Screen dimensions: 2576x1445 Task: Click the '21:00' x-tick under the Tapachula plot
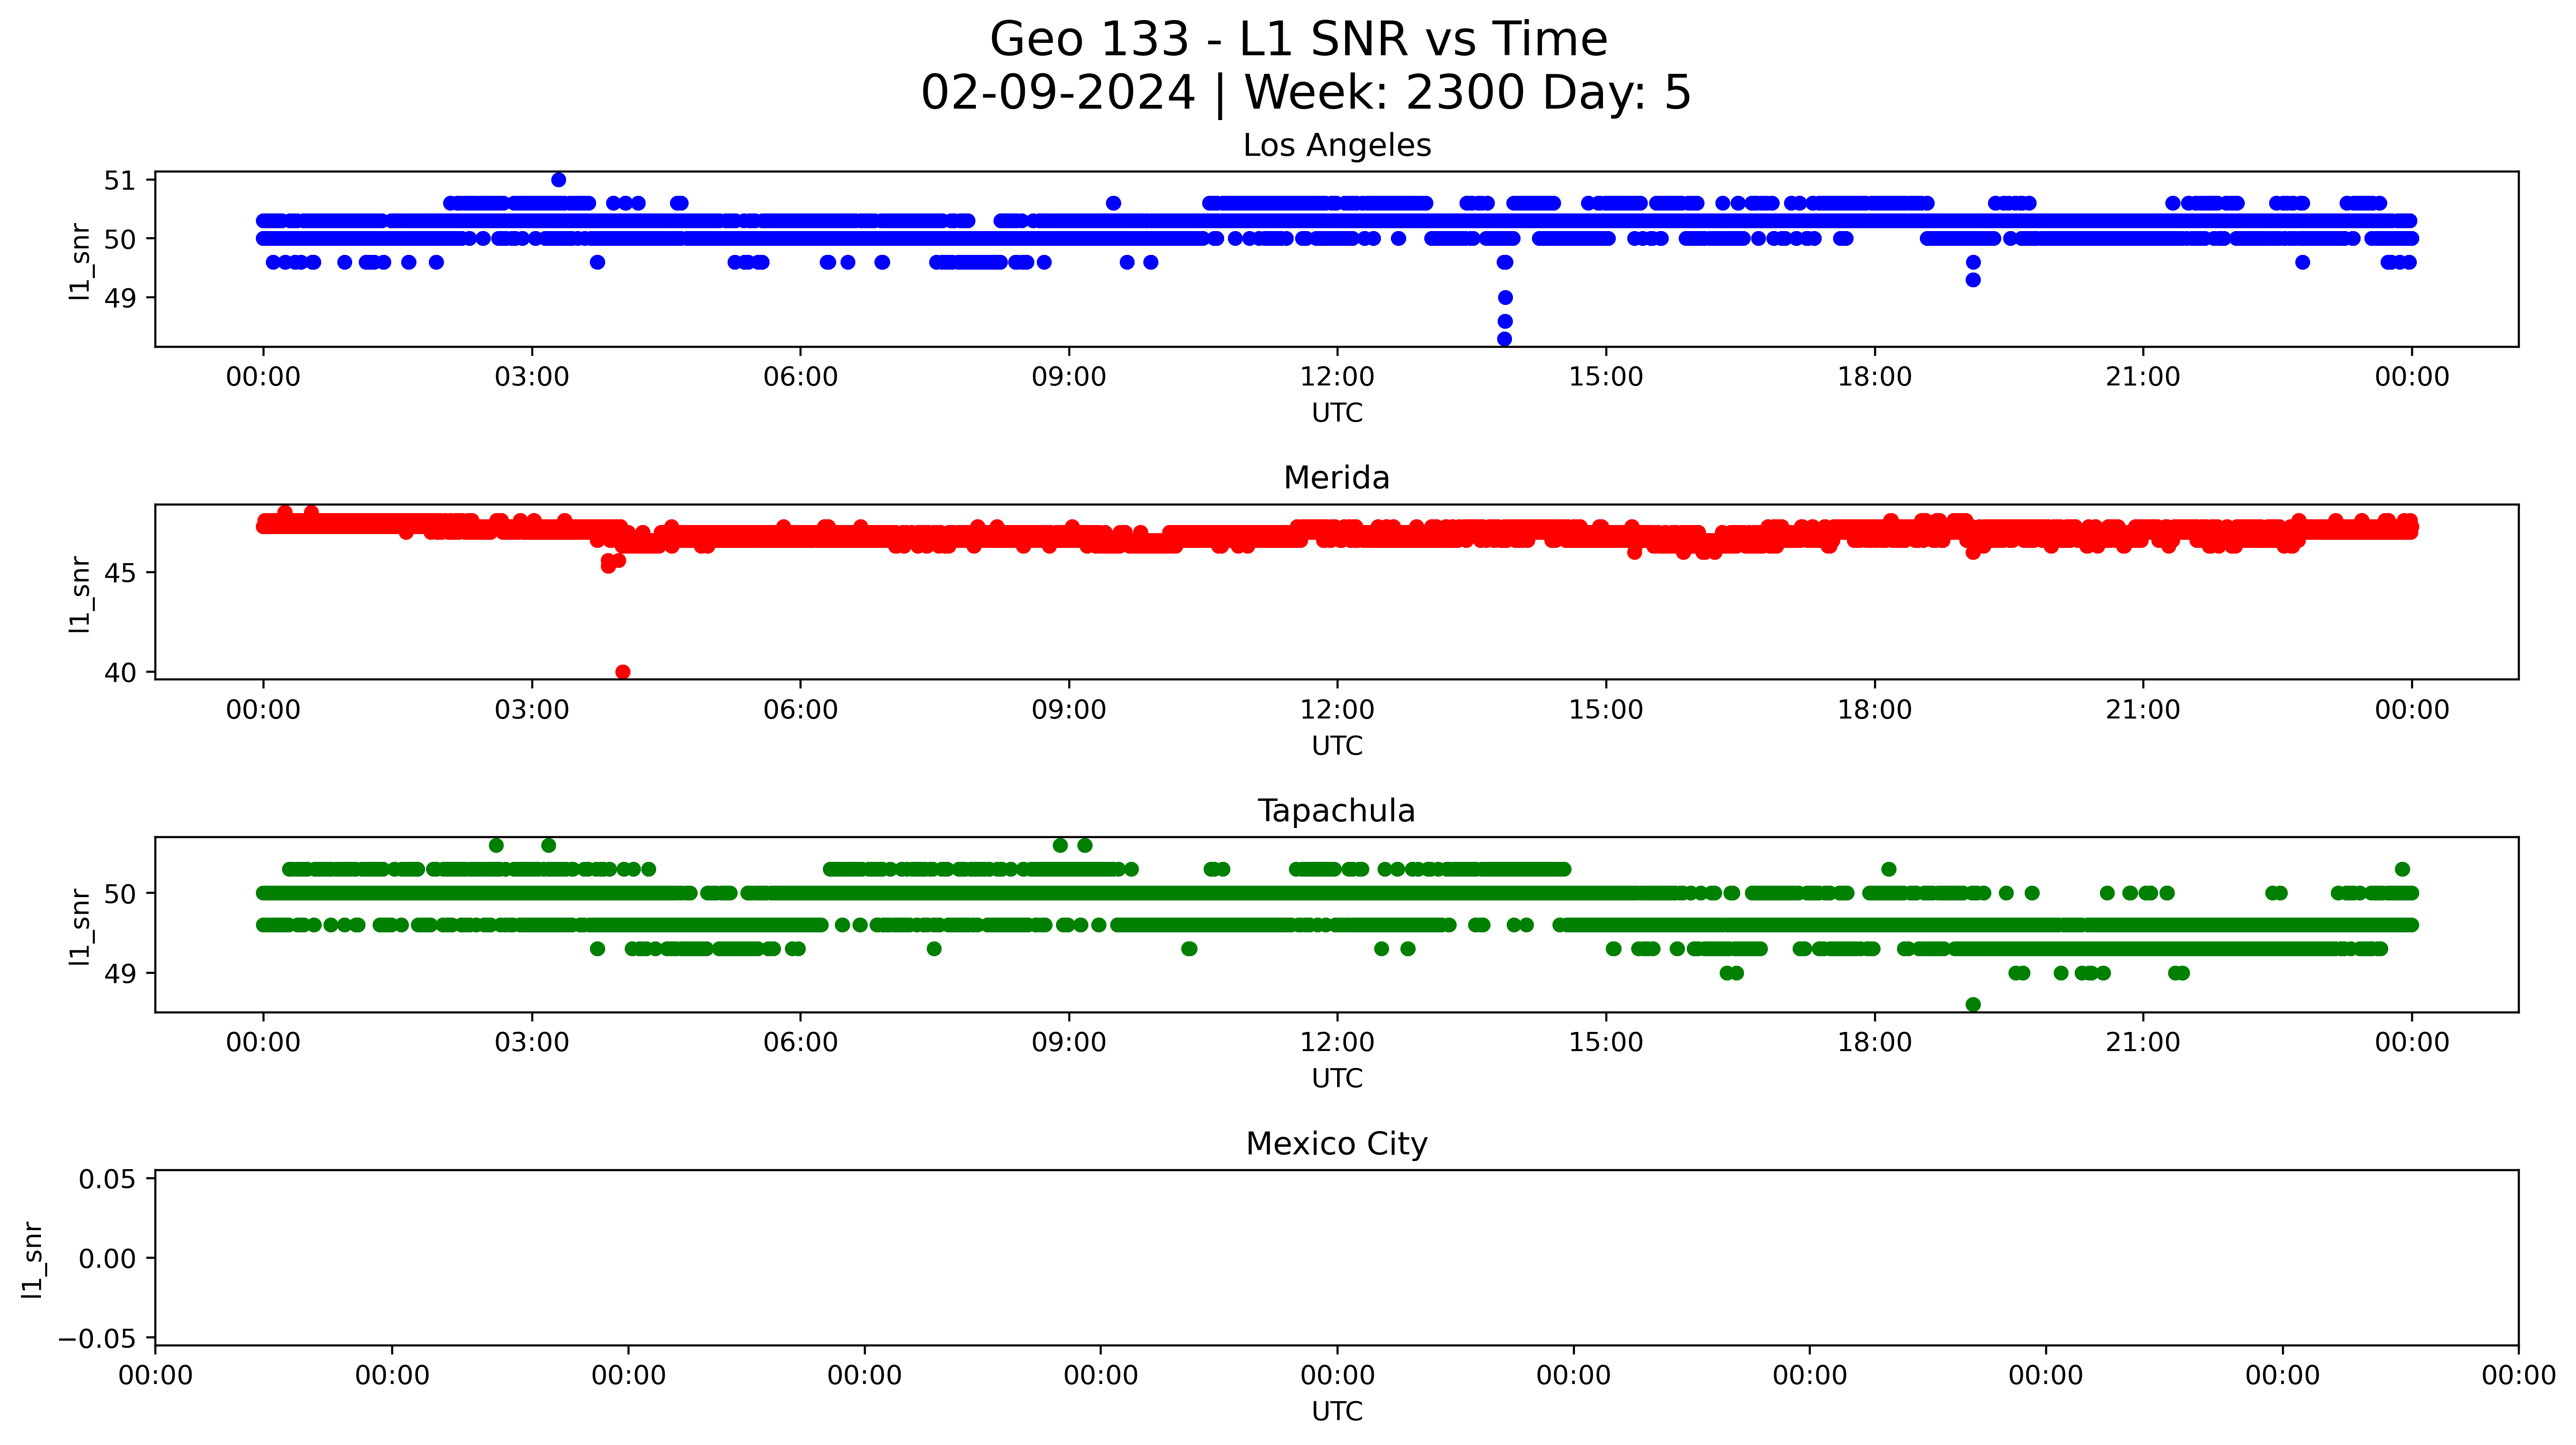tap(2143, 1043)
